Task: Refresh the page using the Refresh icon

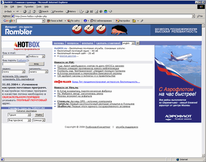Action: [29, 12]
